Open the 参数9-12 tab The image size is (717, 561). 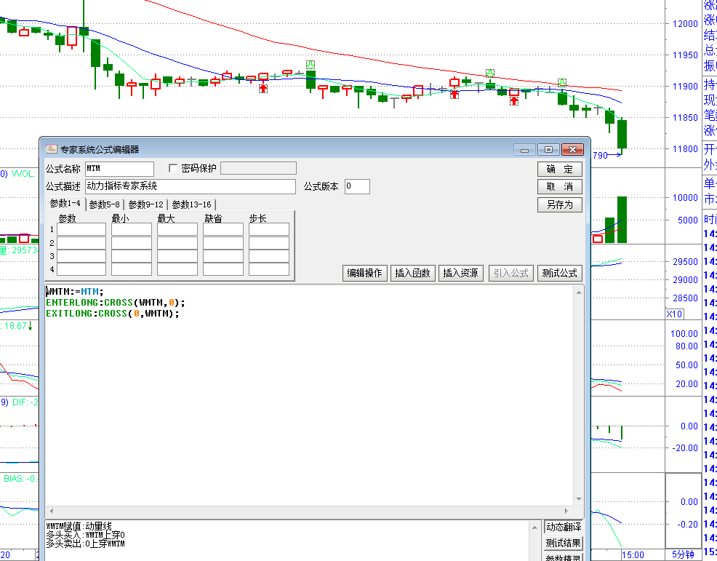(145, 204)
